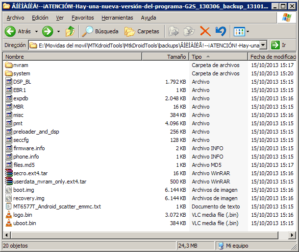The height and width of the screenshot is (252, 299).
Task: Open the Favoritos menu
Action: click(83, 18)
